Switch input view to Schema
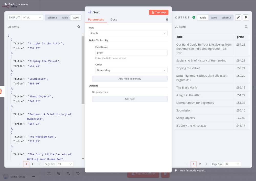The height and width of the screenshot is (181, 256). click(52, 18)
